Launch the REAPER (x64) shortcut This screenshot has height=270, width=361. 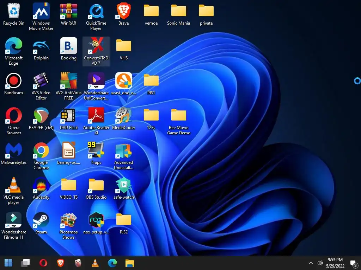(41, 119)
